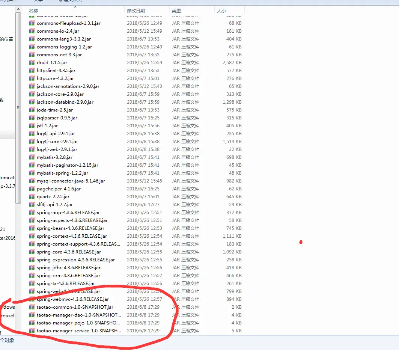Click the JAR 压缩文件 type of jstl-1.2.jar
The width and height of the screenshot is (399, 350).
[185, 126]
